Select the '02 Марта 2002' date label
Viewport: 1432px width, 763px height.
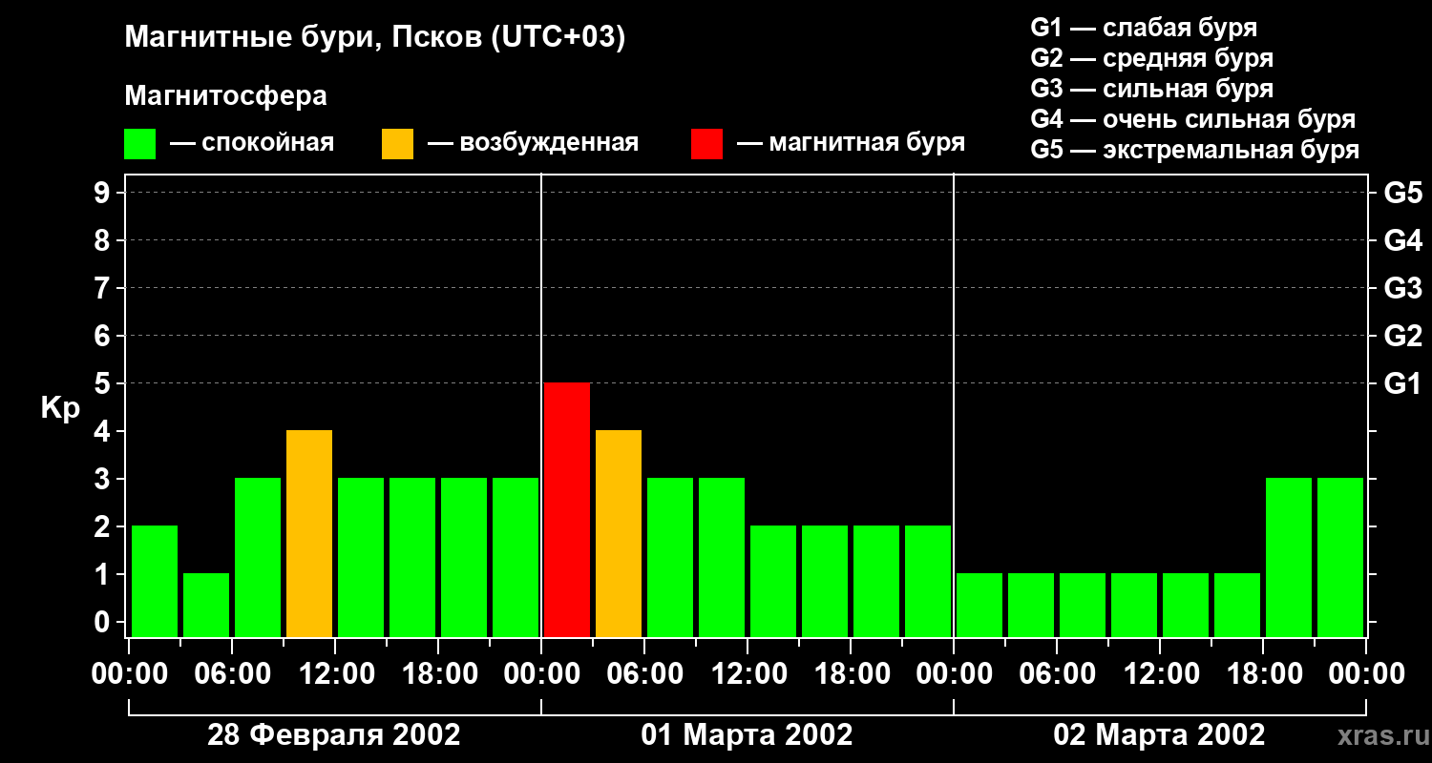1159,735
